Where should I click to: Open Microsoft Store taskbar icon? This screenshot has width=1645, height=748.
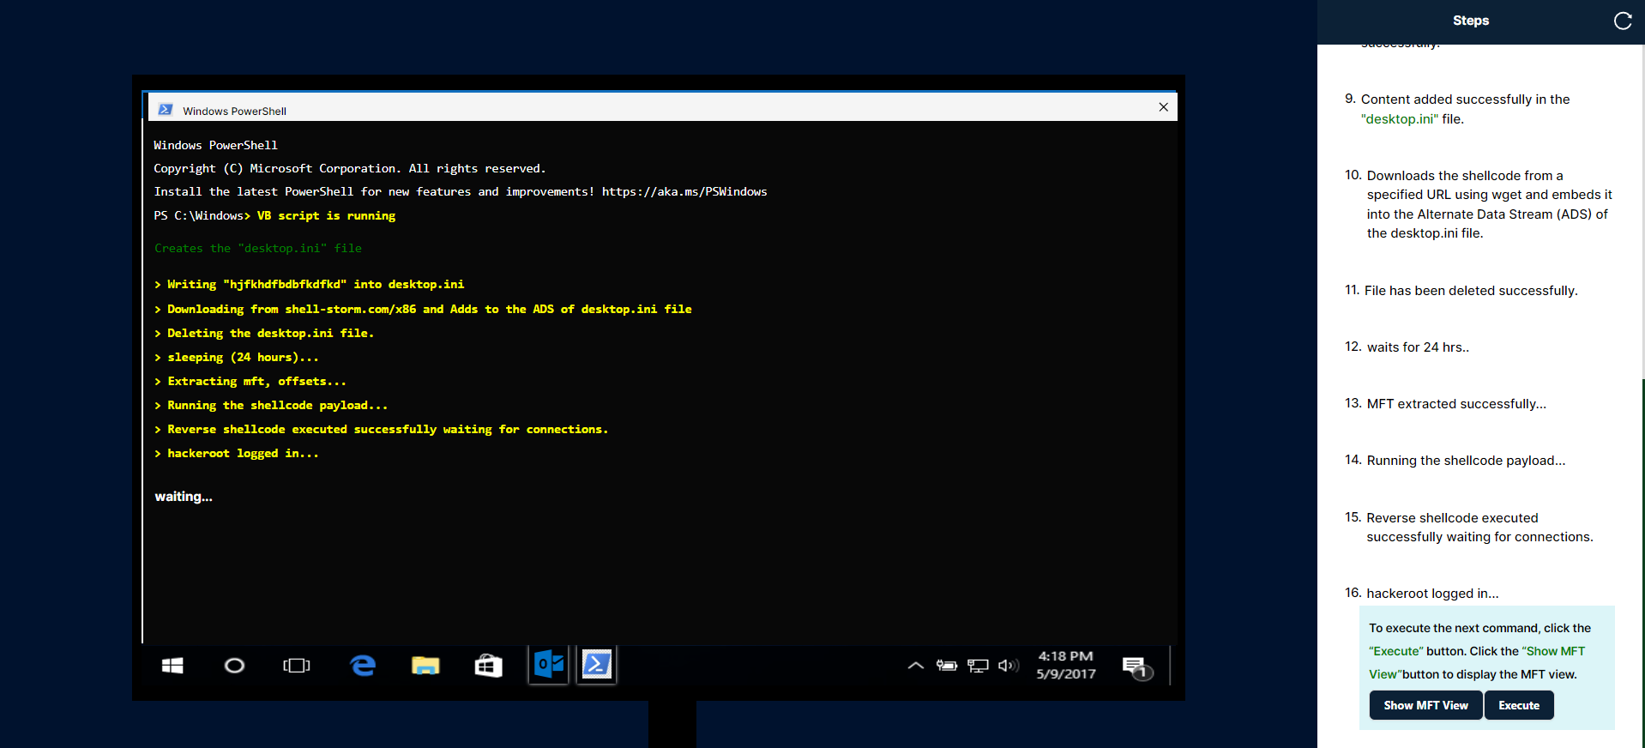(x=488, y=666)
